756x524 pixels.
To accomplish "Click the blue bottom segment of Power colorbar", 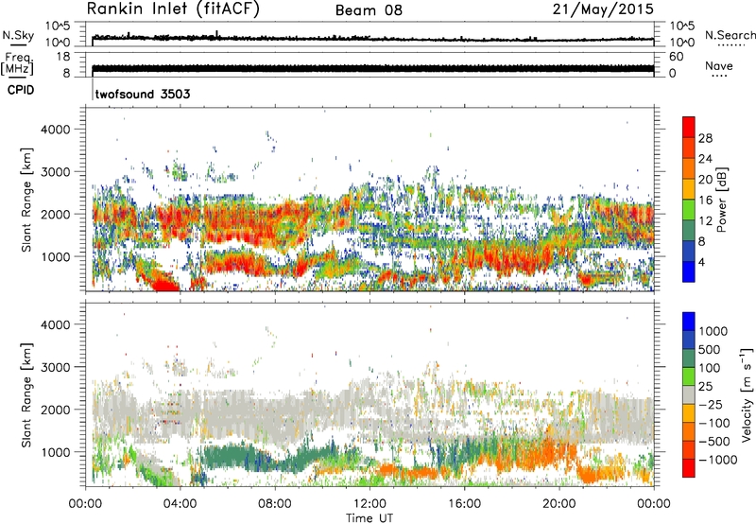I will tap(689, 271).
